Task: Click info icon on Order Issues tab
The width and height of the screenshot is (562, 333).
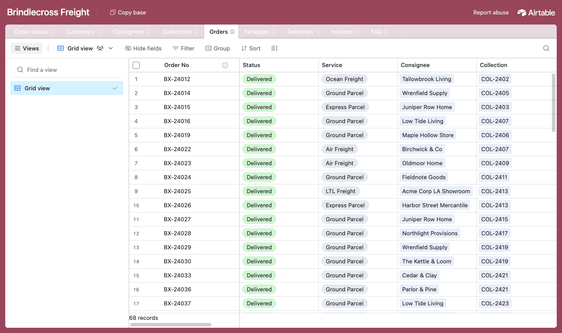Action: click(x=53, y=32)
